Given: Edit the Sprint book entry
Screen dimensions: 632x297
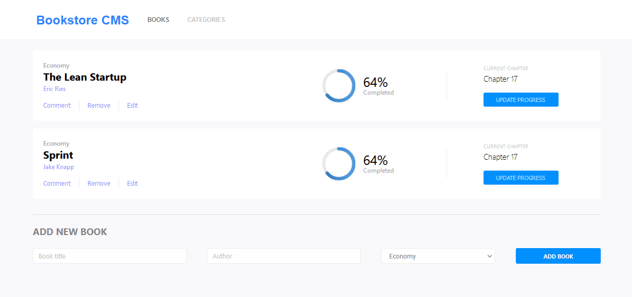Looking at the screenshot, I should [x=132, y=184].
